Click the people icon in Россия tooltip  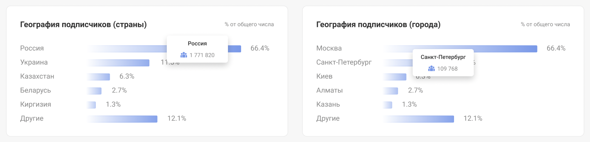pos(184,55)
